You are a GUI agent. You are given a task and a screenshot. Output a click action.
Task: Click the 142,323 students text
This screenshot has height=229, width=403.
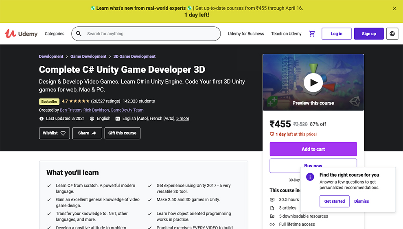point(139,101)
